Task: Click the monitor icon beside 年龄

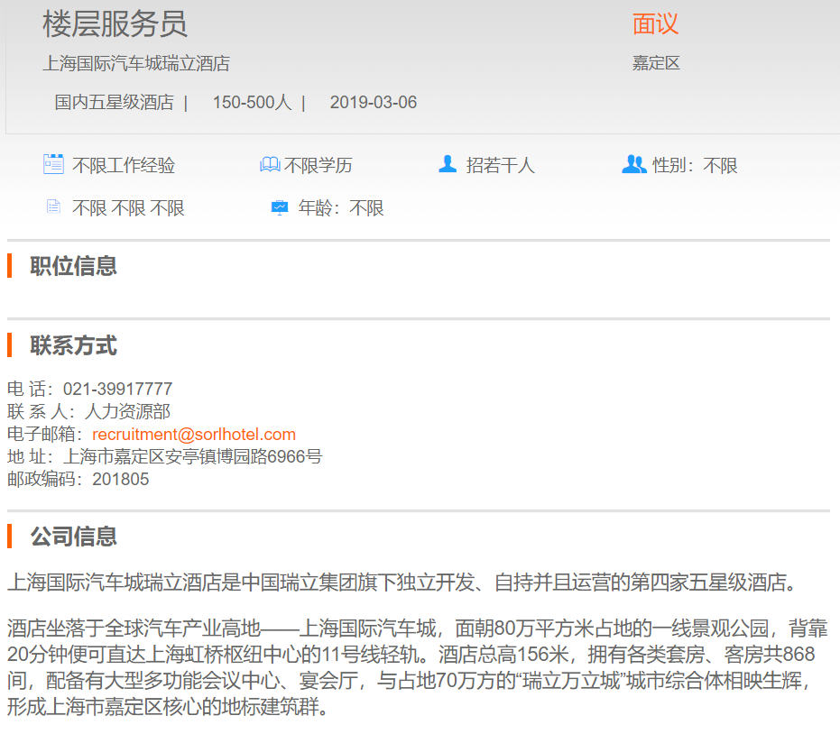Action: tap(280, 208)
